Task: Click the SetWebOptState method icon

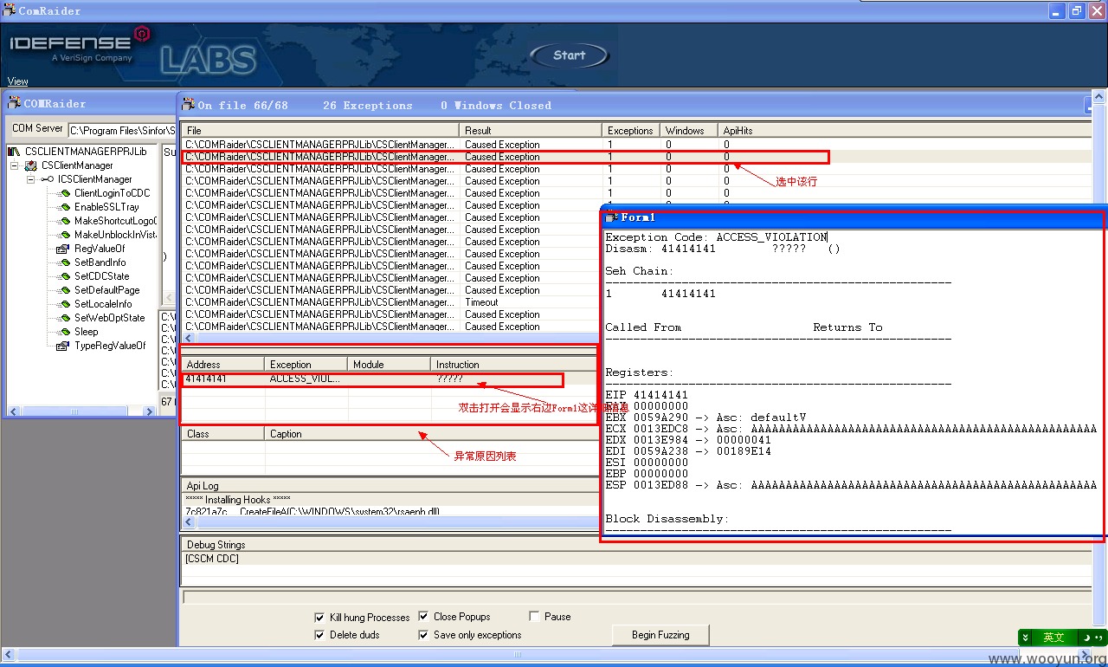Action: [63, 318]
